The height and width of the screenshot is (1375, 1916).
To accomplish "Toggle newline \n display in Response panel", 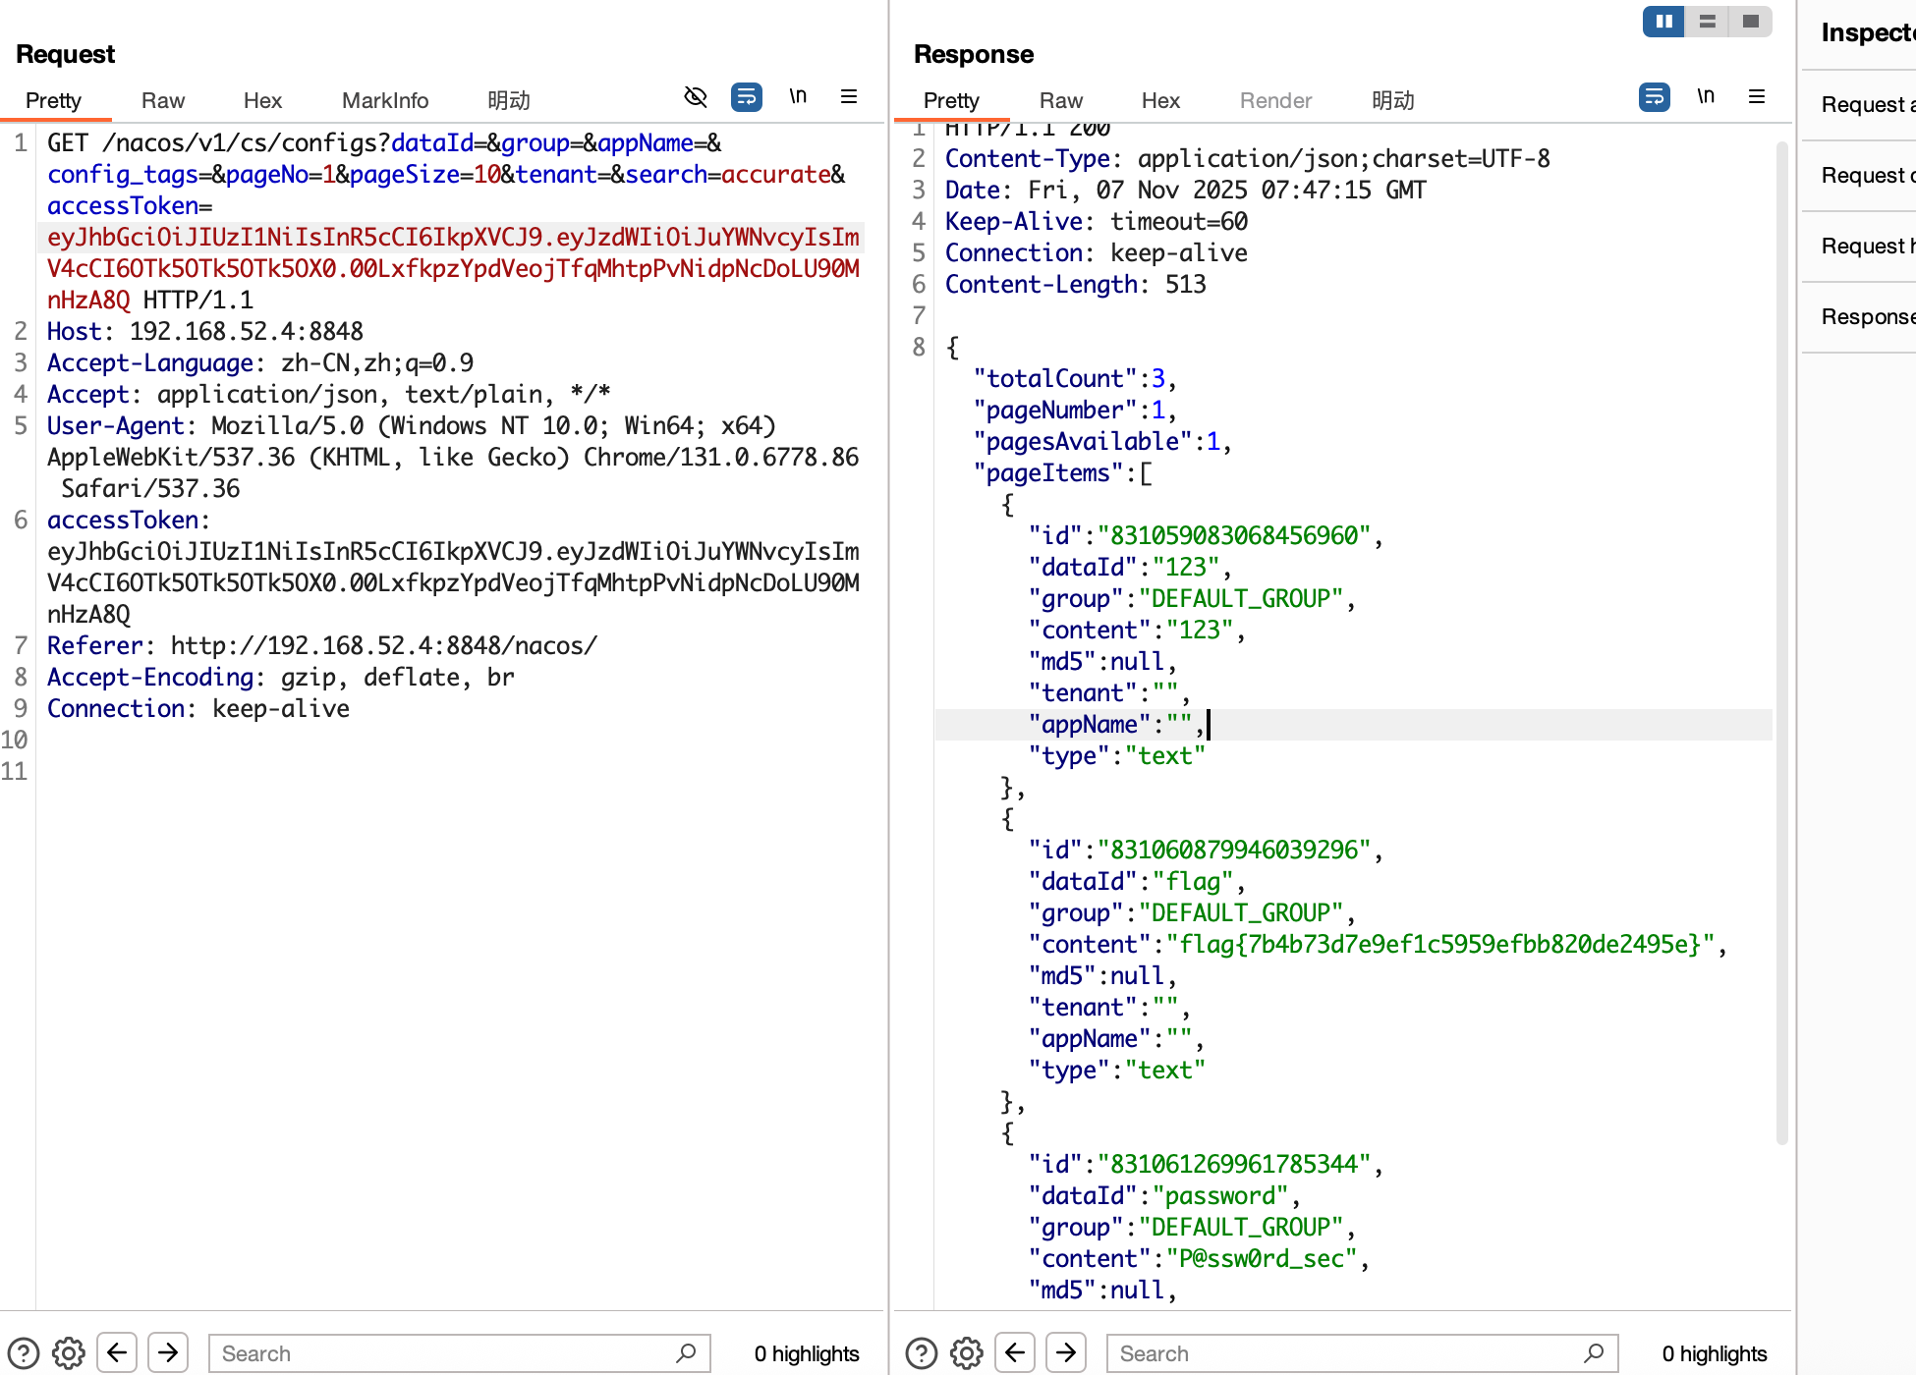I will pos(1706,96).
